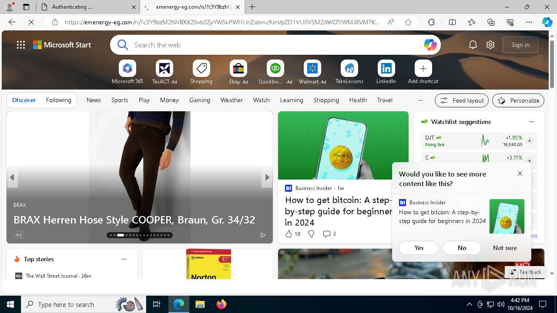Open Windows Start menu
Screen dimensions: 557x313
[10, 304]
